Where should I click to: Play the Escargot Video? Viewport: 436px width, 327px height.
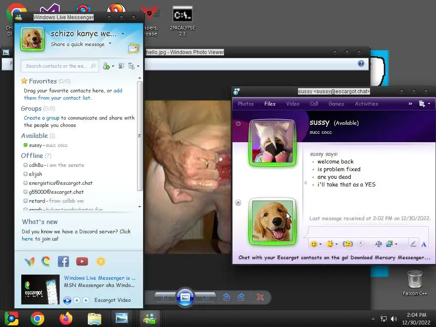click(67, 300)
